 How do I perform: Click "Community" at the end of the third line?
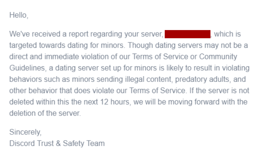click(218, 57)
